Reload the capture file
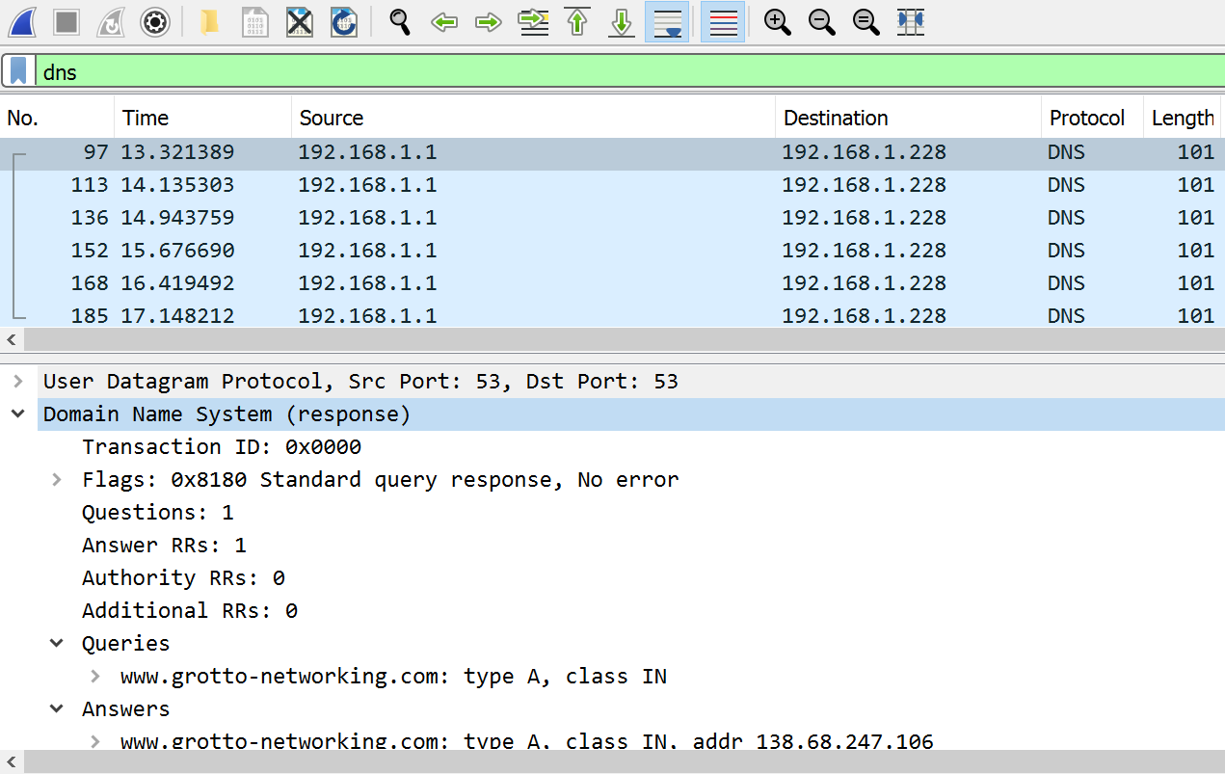Screen dimensions: 1225x774 (344, 21)
